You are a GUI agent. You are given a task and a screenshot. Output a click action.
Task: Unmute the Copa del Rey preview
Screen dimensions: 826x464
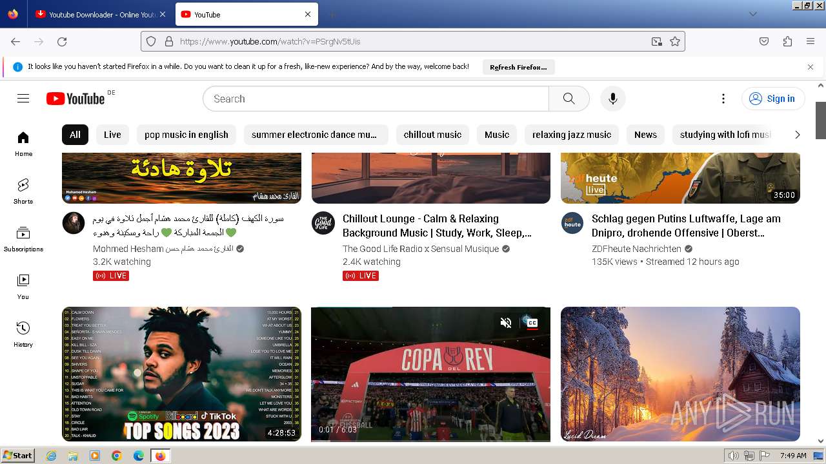pos(506,323)
